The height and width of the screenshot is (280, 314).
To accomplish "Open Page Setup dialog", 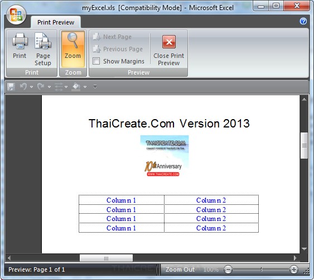I will (43, 49).
